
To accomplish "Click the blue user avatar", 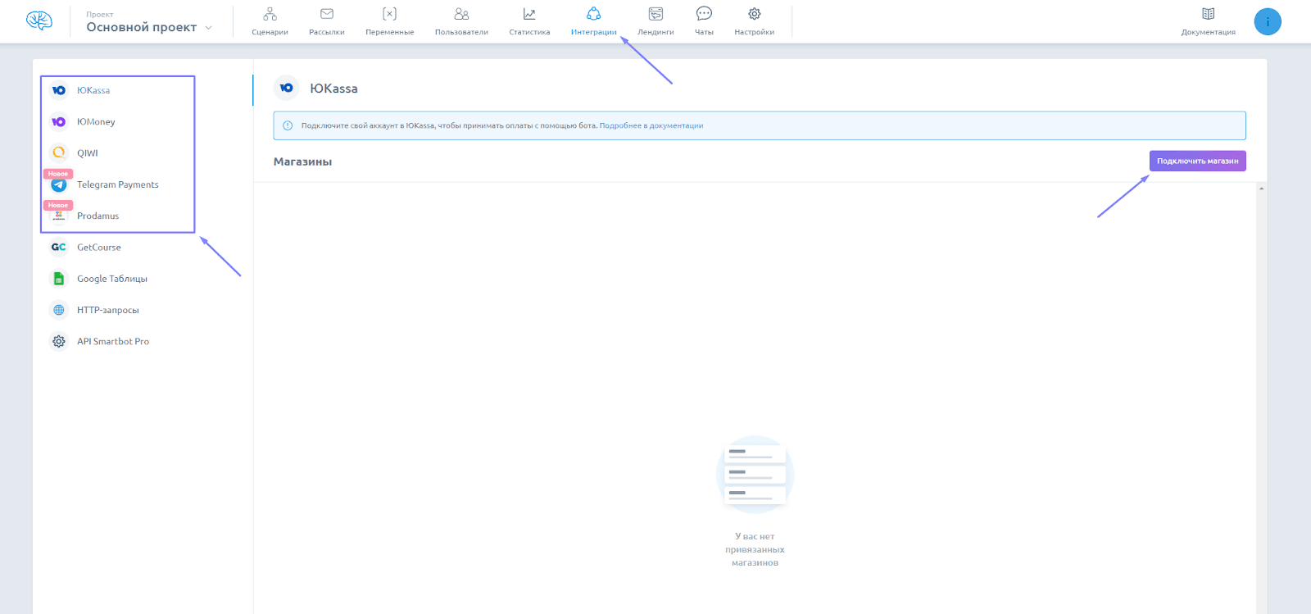I will click(1268, 21).
